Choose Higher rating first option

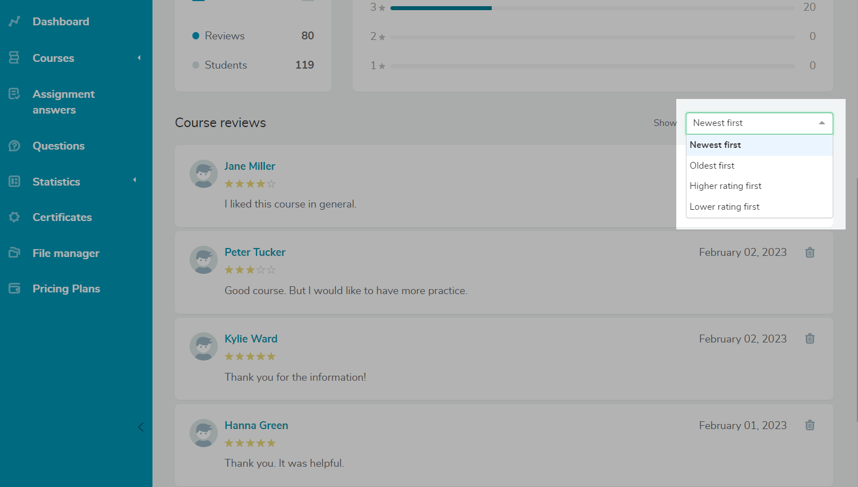pyautogui.click(x=725, y=186)
